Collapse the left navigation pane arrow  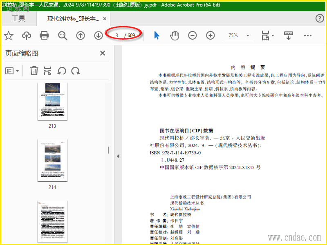pyautogui.click(x=118, y=156)
